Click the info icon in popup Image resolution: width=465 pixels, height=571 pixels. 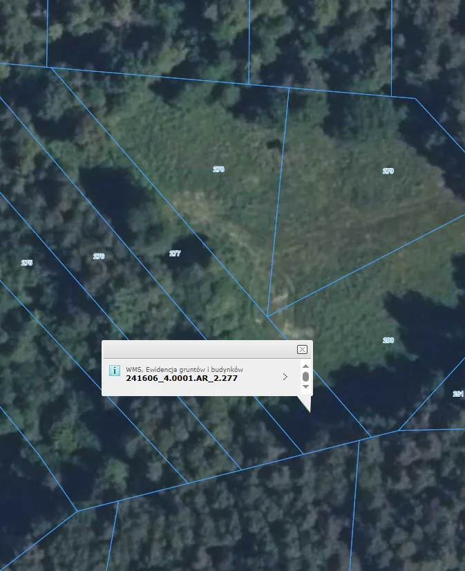click(114, 371)
